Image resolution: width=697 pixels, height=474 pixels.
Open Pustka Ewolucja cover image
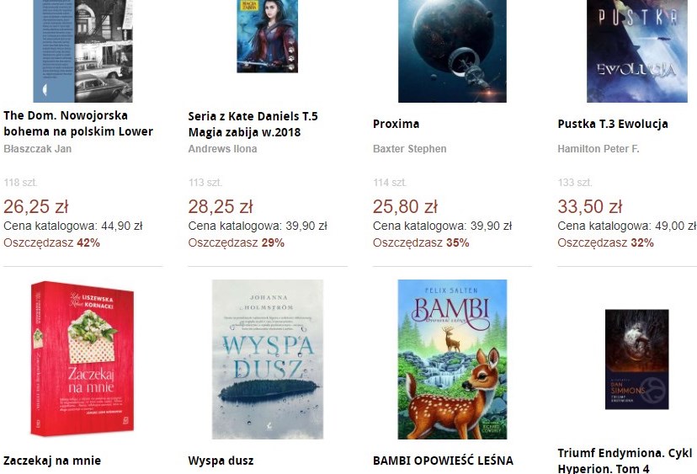[x=637, y=51]
